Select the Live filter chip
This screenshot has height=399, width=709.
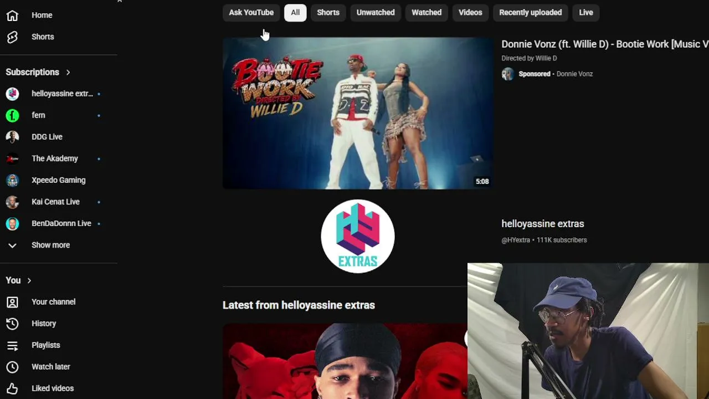pyautogui.click(x=586, y=12)
